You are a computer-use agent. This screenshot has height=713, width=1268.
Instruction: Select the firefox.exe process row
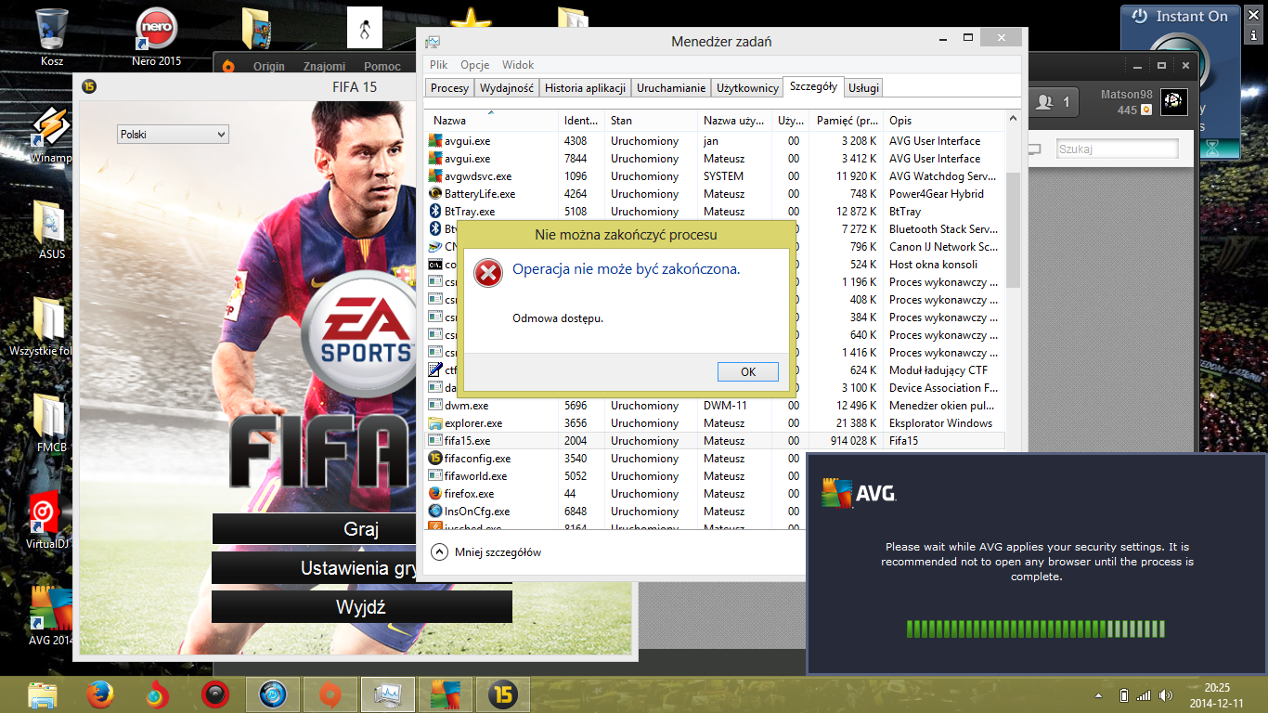(x=715, y=494)
